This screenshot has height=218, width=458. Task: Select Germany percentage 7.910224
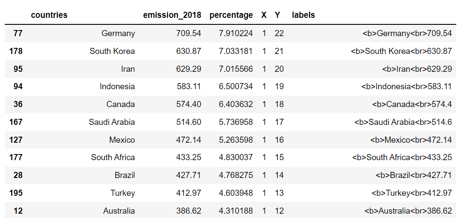(x=236, y=33)
